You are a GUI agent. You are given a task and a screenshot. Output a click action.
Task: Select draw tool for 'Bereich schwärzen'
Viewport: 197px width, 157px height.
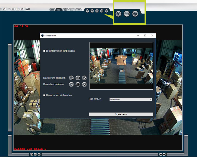pos(71,84)
